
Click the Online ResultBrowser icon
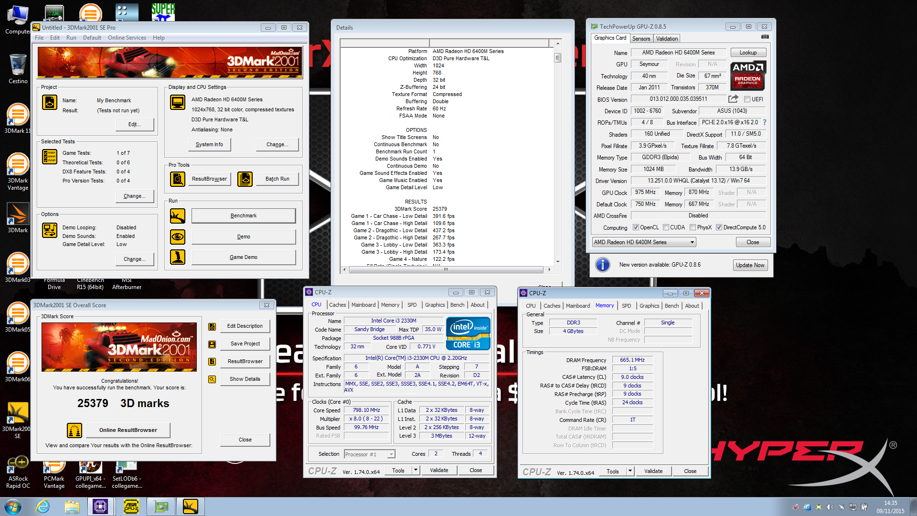pyautogui.click(x=75, y=430)
